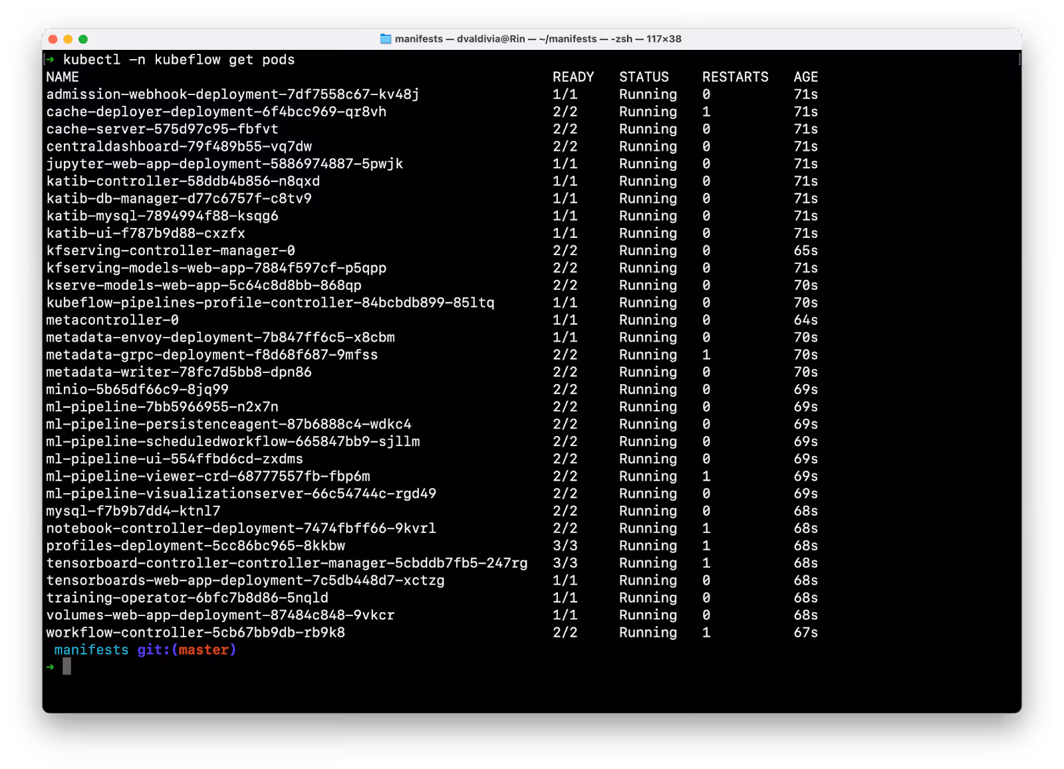Click AGE value 65s in kfserving-controller-manager-0 row
The image size is (1064, 769).
pos(805,251)
